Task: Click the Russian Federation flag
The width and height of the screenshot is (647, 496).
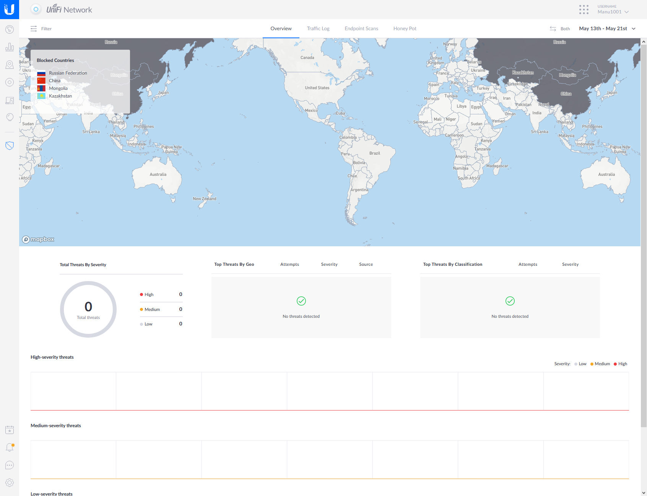Action: [41, 73]
